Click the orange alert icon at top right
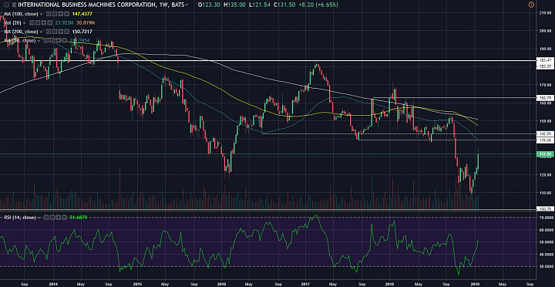Viewport: 555px width, 287px height. point(530,5)
